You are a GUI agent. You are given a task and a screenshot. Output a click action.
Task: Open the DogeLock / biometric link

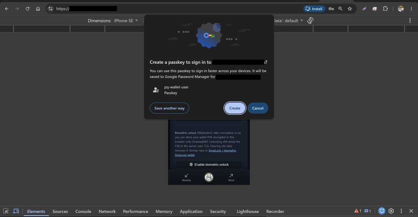click(205, 153)
